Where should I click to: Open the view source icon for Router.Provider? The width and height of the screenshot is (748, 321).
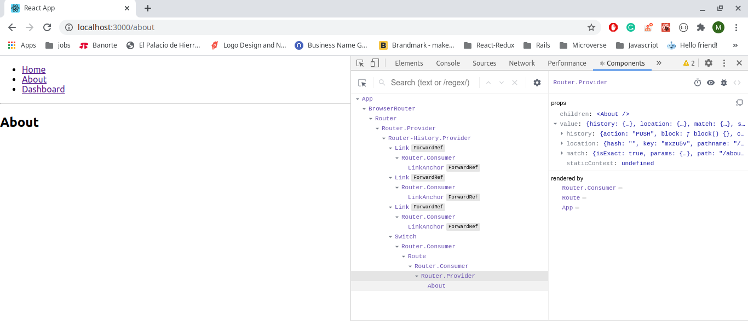click(x=737, y=82)
